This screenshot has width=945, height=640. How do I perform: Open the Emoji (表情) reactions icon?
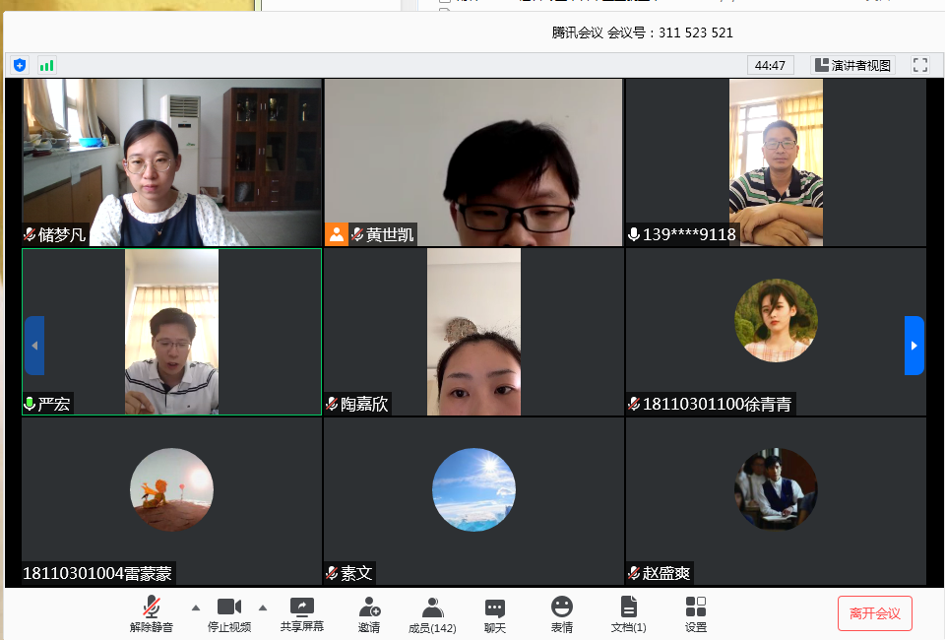[x=562, y=613]
